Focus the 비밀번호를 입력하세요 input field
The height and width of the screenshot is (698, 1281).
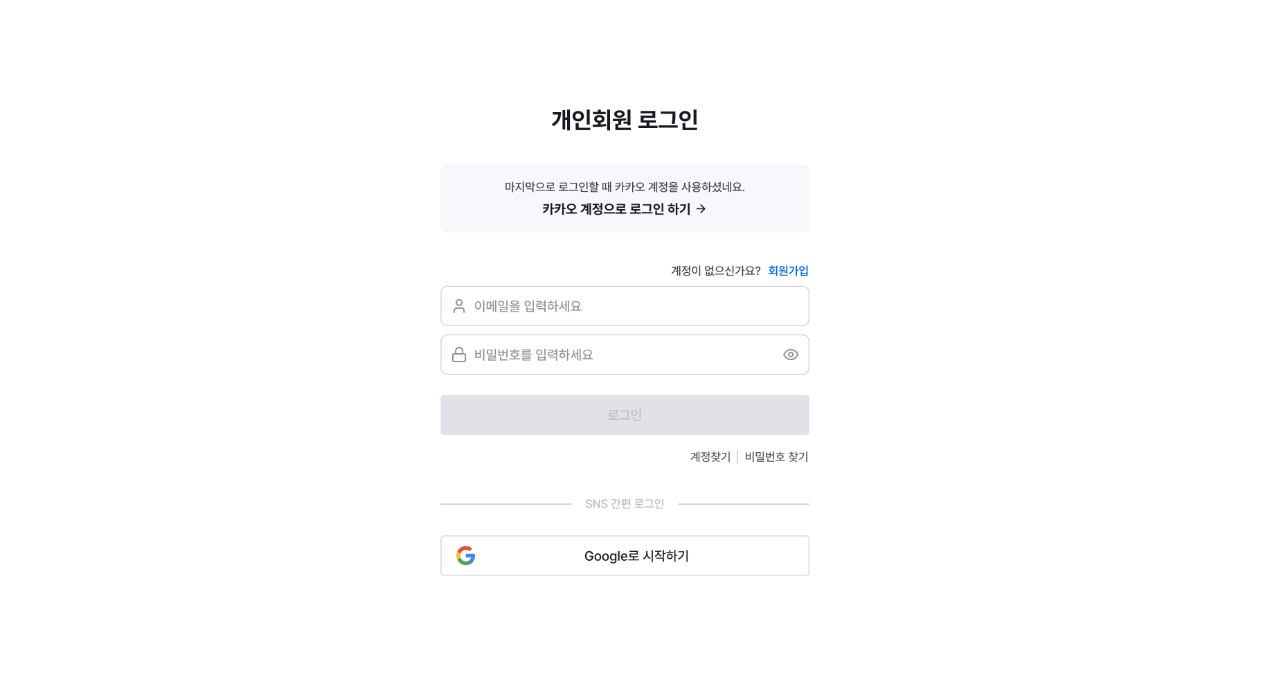pos(625,355)
